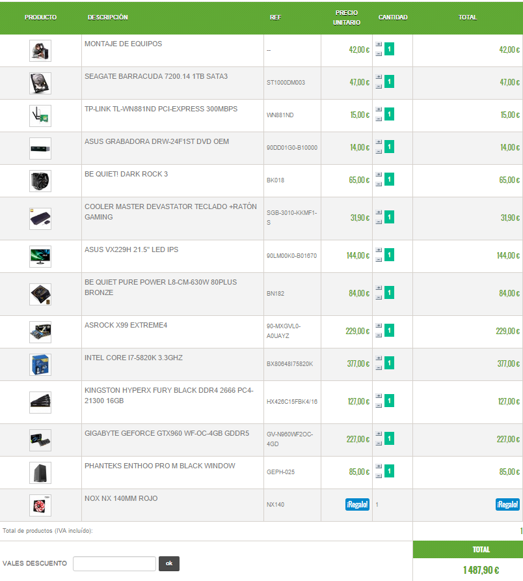
Task: Decrease quantity for ASUS Grabadora DVD
Action: pyautogui.click(x=379, y=152)
